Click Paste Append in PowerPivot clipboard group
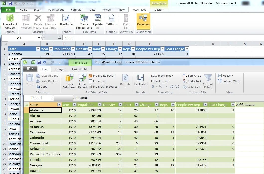 (47, 76)
